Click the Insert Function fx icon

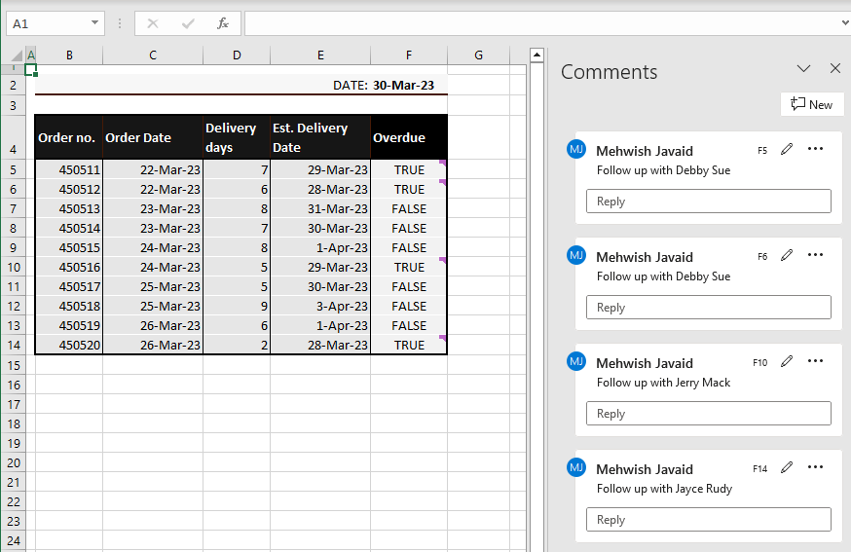tap(223, 22)
